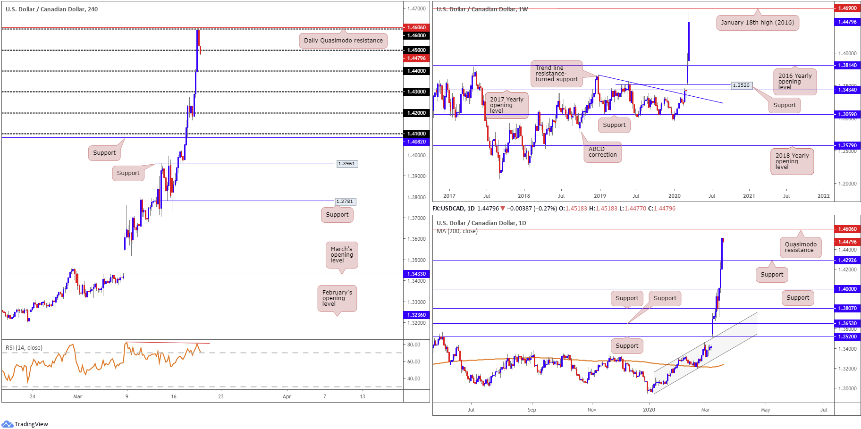Screen dimensions: 861x429
Task: Click the blue 1.25790 price tag
Action: tap(847, 145)
